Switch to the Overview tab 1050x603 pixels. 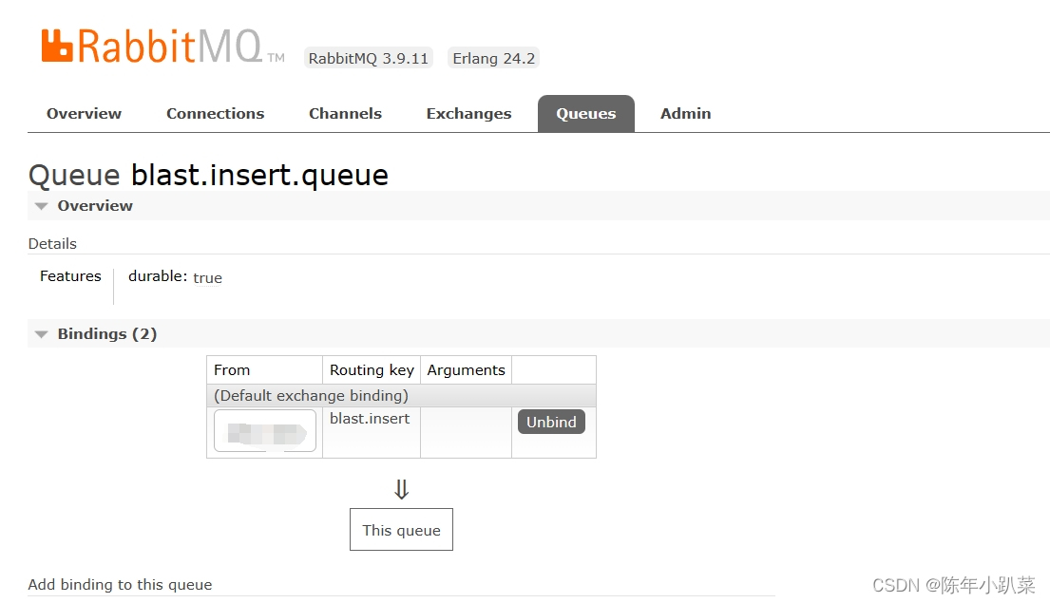pyautogui.click(x=84, y=113)
